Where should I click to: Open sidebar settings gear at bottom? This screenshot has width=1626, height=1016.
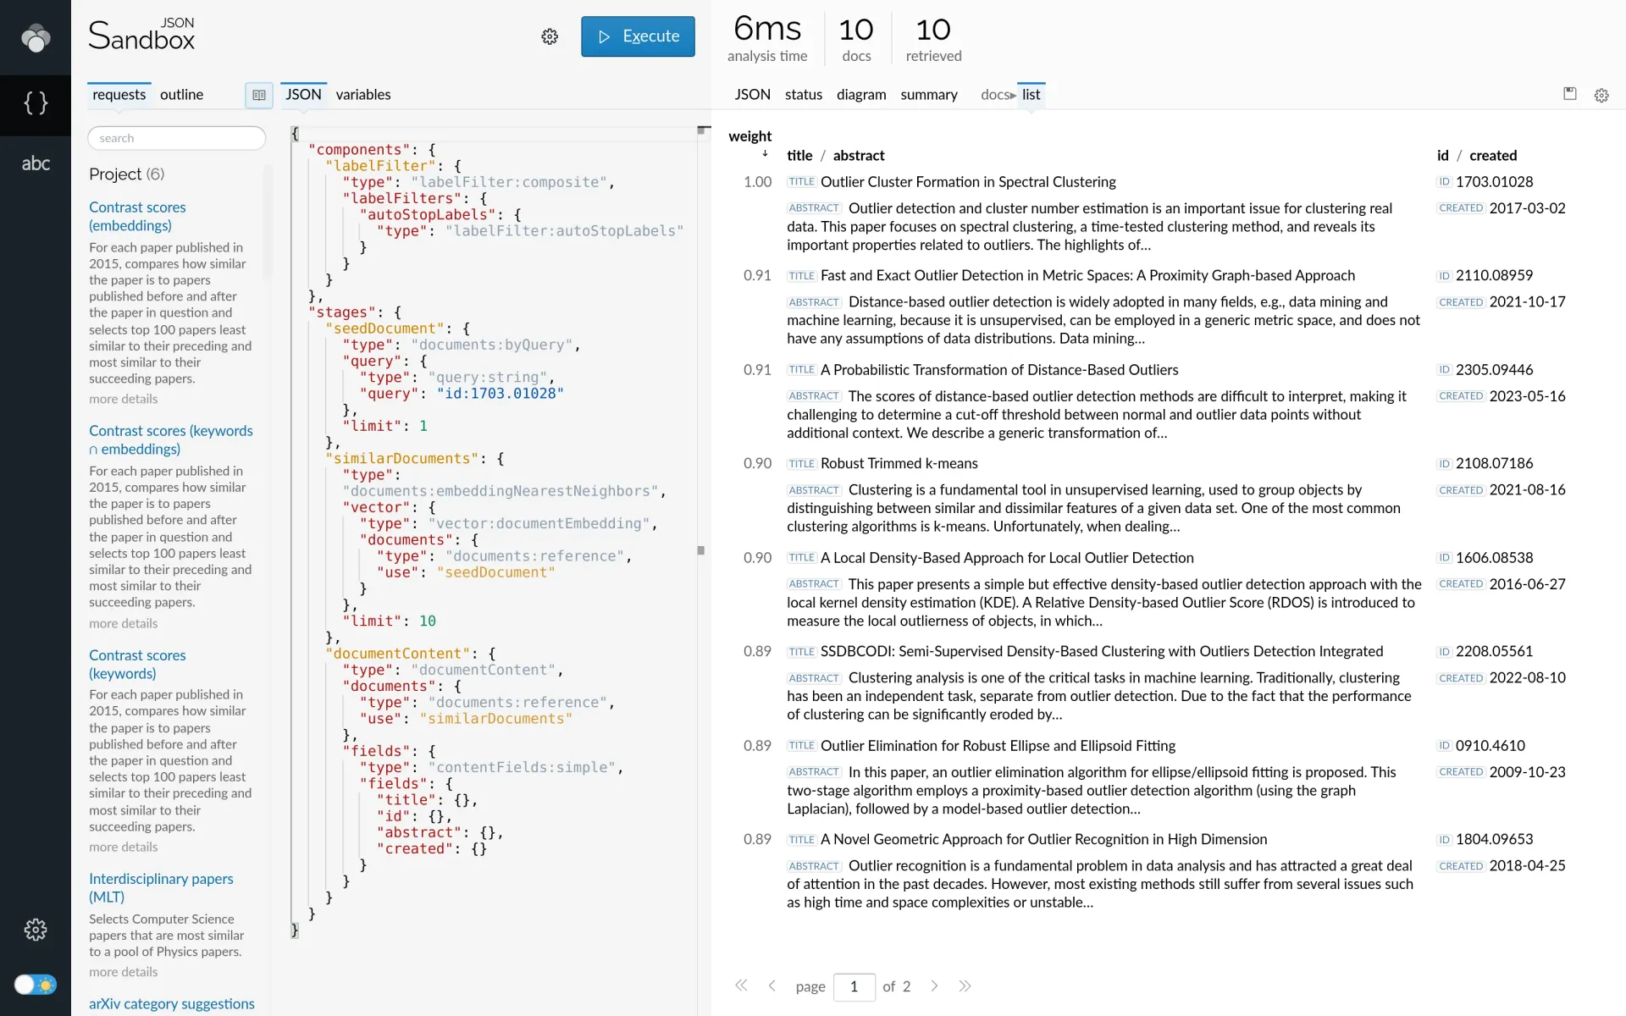coord(36,930)
